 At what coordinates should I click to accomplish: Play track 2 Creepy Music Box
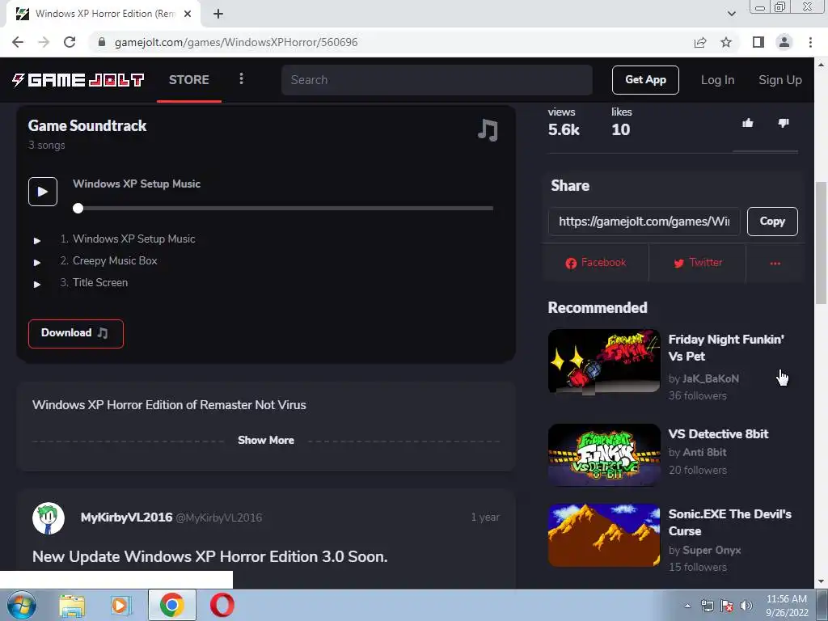(37, 262)
